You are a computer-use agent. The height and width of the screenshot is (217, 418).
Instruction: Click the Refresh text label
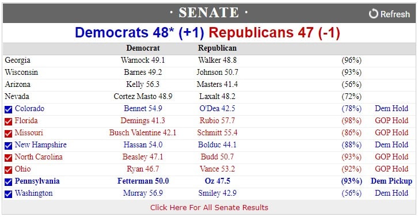395,14
